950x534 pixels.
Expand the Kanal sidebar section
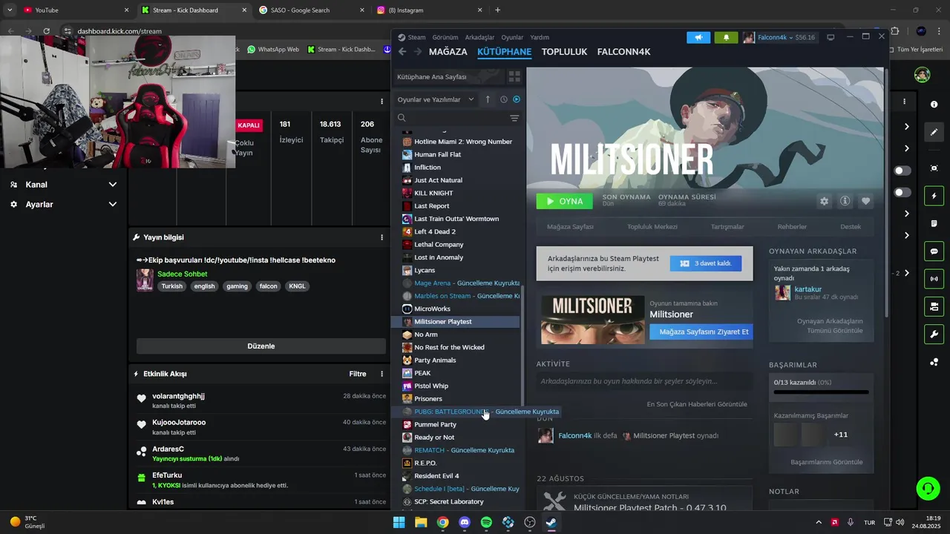pyautogui.click(x=64, y=185)
